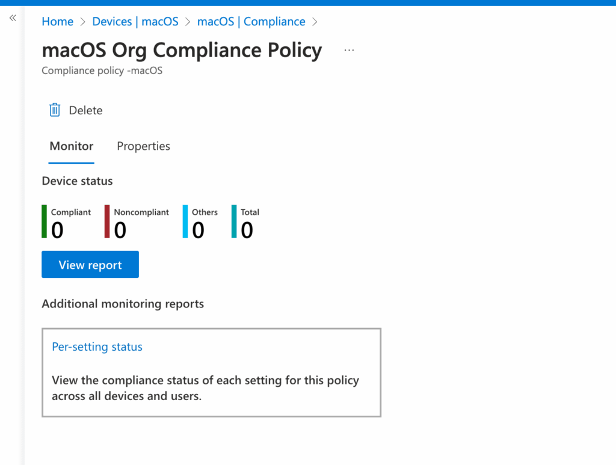Viewport: 616px width, 465px height.
Task: Switch to the Properties tab
Action: (143, 146)
